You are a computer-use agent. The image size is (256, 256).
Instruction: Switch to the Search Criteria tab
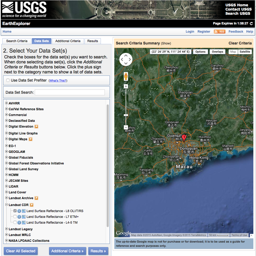[x=17, y=41]
